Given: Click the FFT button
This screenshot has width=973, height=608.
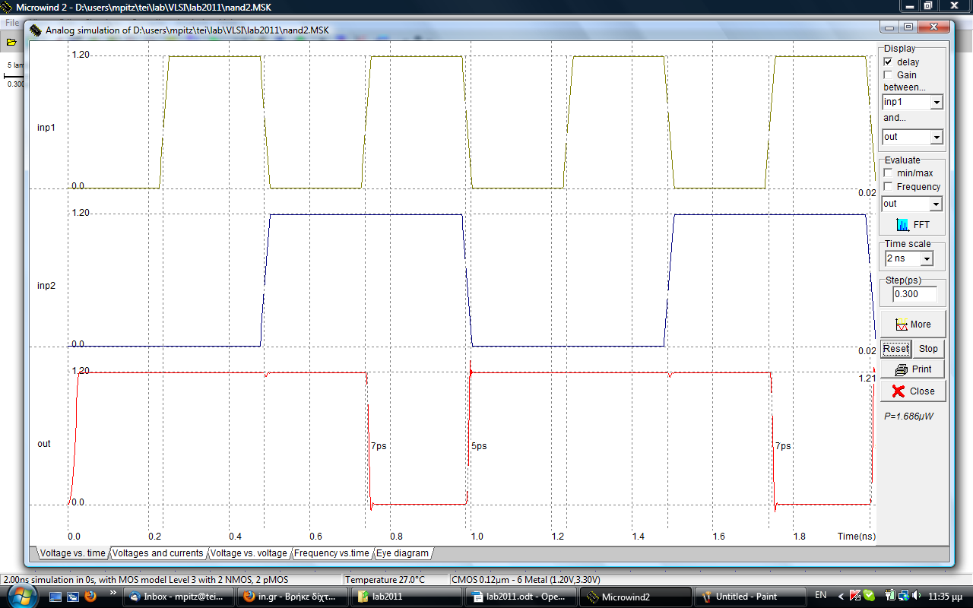Looking at the screenshot, I should [x=913, y=225].
